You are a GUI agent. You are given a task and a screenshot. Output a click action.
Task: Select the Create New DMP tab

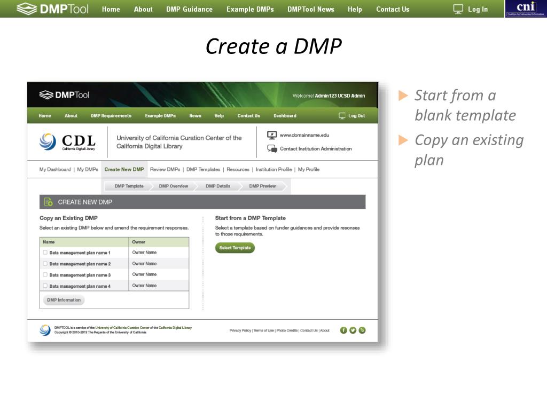[124, 169]
